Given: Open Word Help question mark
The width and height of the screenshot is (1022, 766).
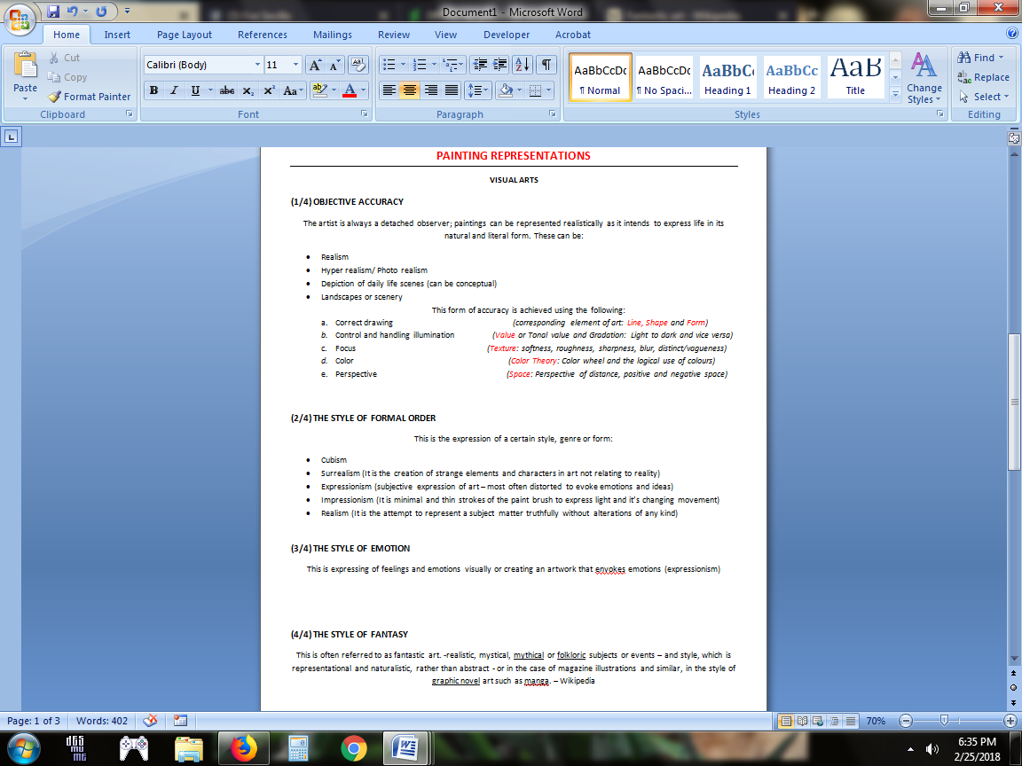Looking at the screenshot, I should [1011, 34].
